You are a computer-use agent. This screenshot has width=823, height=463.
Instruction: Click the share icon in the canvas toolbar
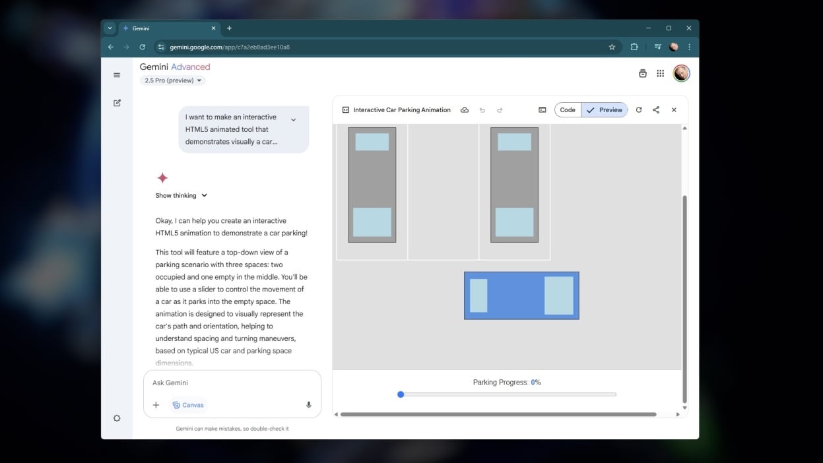(656, 110)
